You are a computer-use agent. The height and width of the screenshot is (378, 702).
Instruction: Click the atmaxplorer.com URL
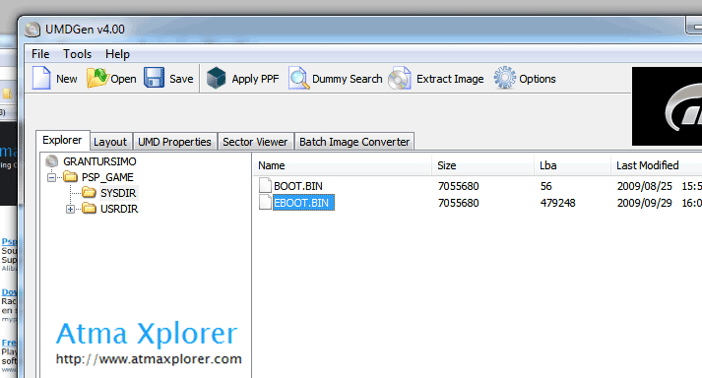click(x=149, y=359)
